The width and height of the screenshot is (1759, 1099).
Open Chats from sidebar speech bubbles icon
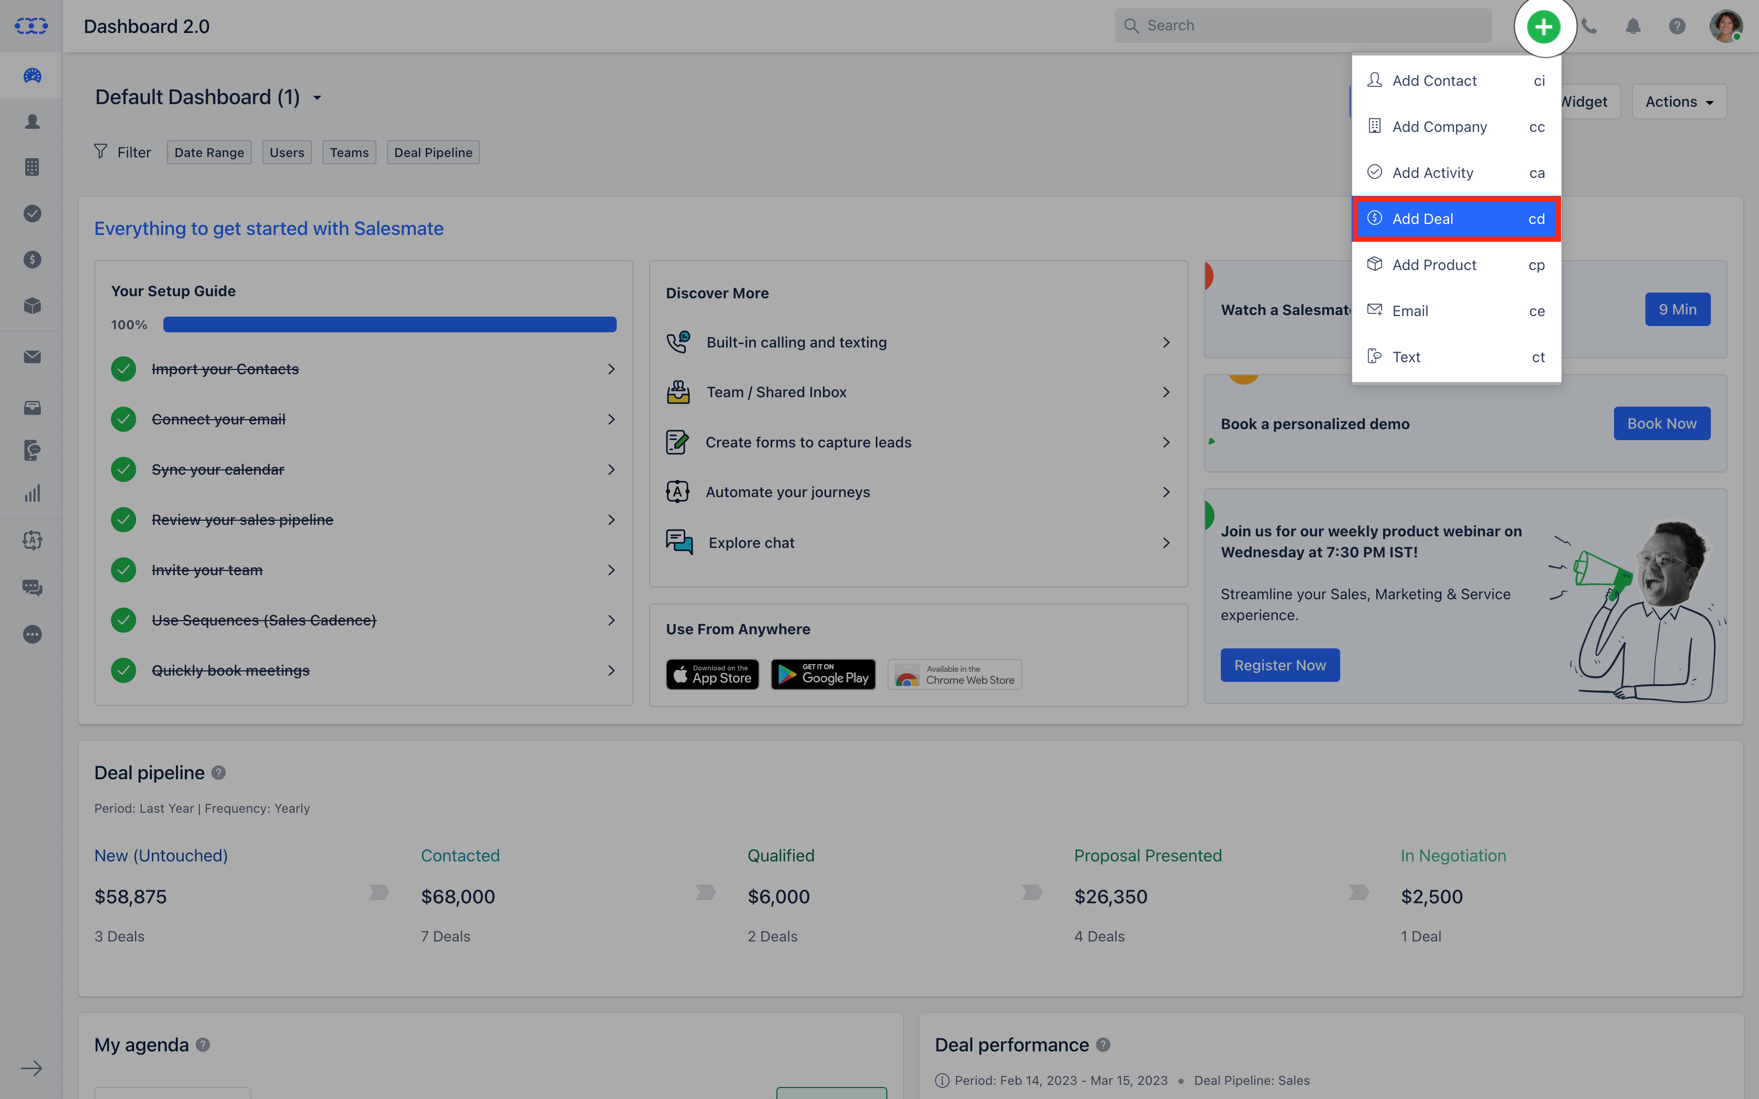pos(32,587)
